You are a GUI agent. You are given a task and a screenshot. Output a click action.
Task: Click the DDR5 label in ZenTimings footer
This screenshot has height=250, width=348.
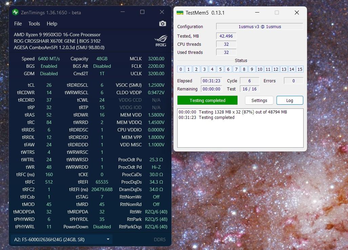160,239
